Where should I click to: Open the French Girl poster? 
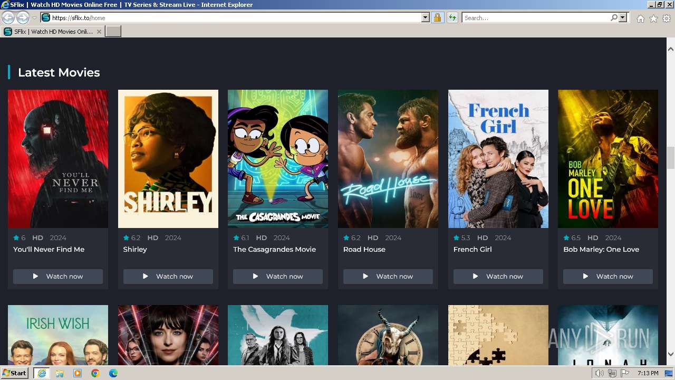pyautogui.click(x=498, y=159)
